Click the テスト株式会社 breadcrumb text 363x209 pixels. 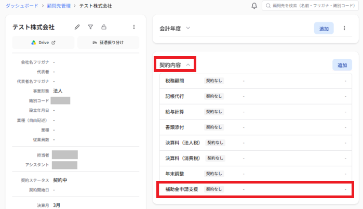96,6
